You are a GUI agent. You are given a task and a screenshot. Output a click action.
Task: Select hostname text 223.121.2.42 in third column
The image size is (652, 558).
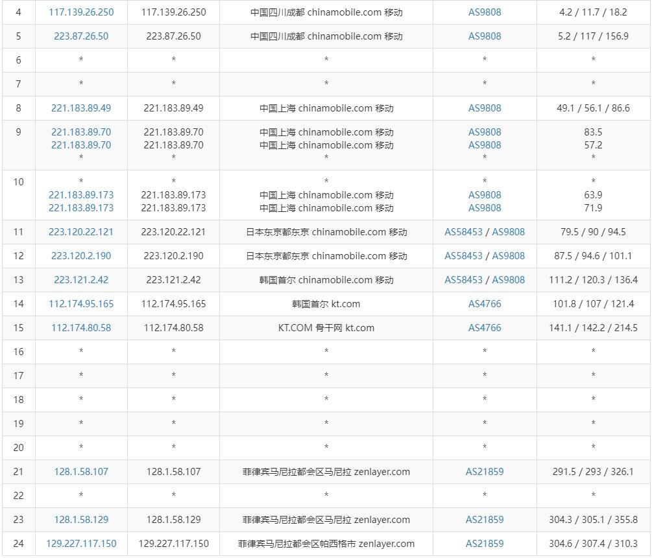(x=173, y=280)
